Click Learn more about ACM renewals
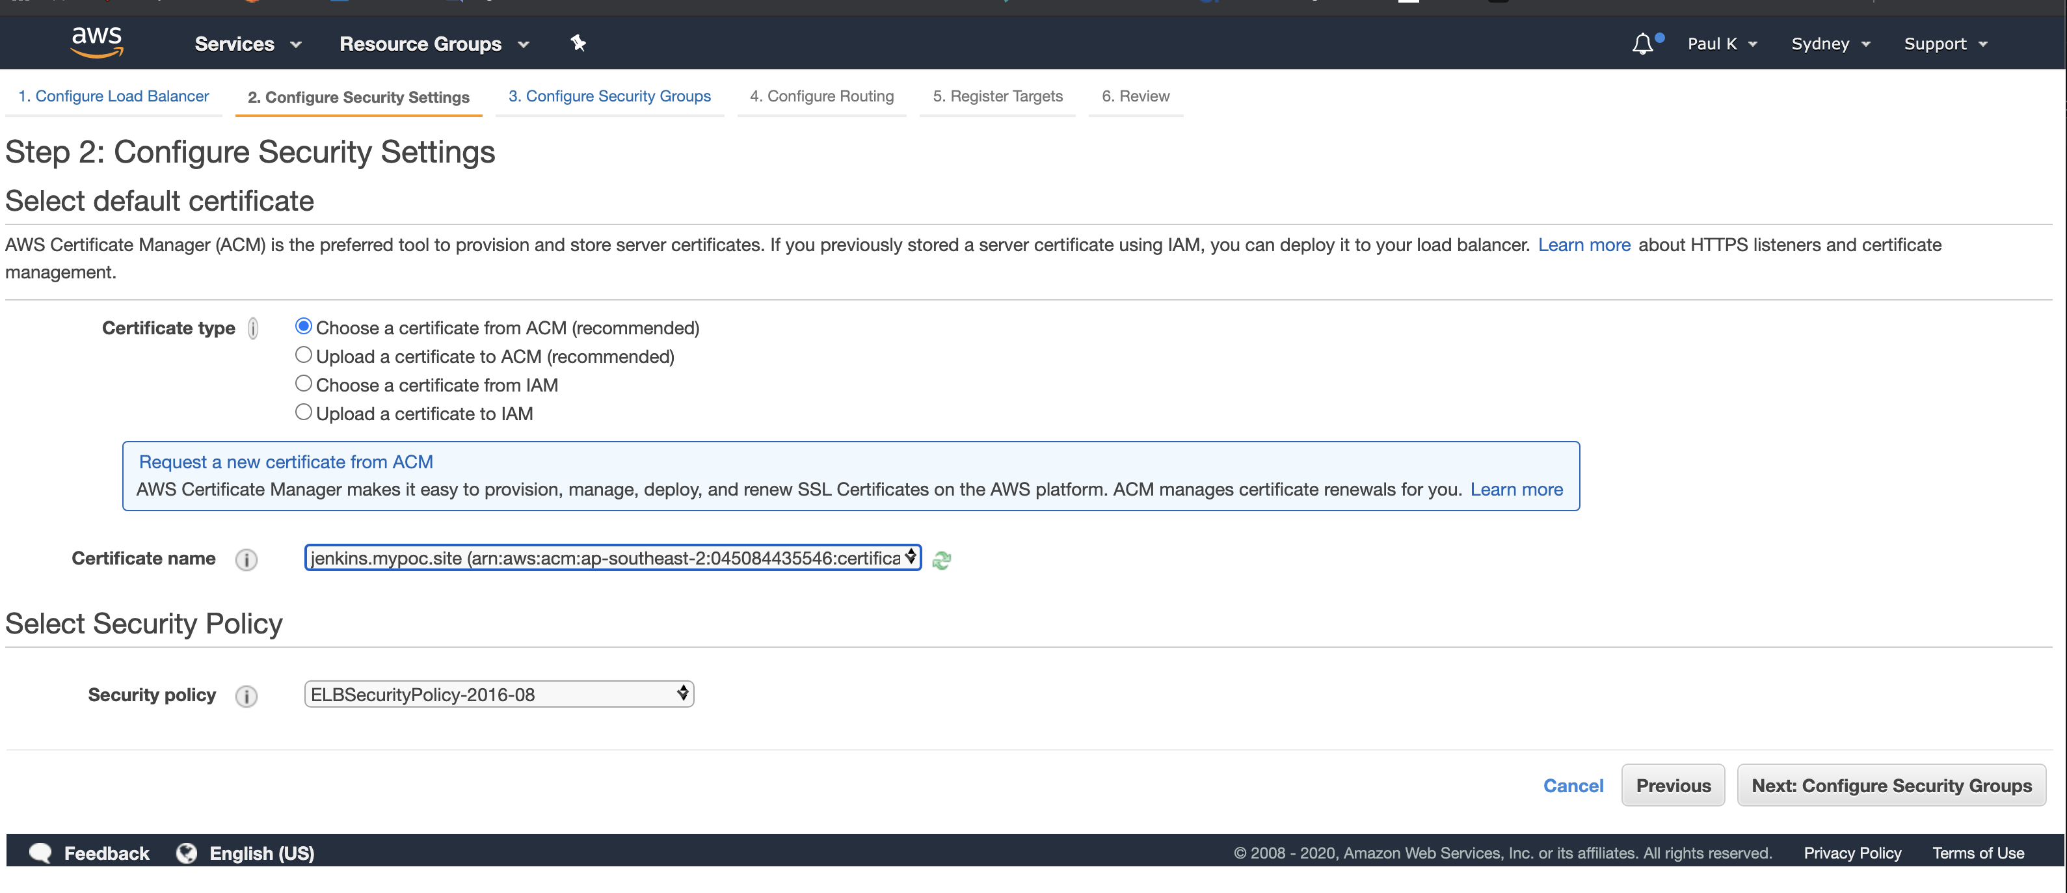 click(1517, 489)
